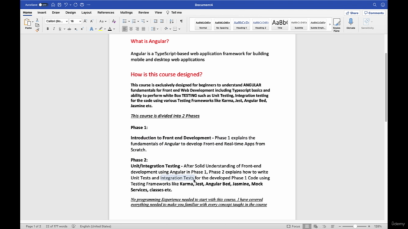Adjust the zoom slider handle

tap(354, 226)
